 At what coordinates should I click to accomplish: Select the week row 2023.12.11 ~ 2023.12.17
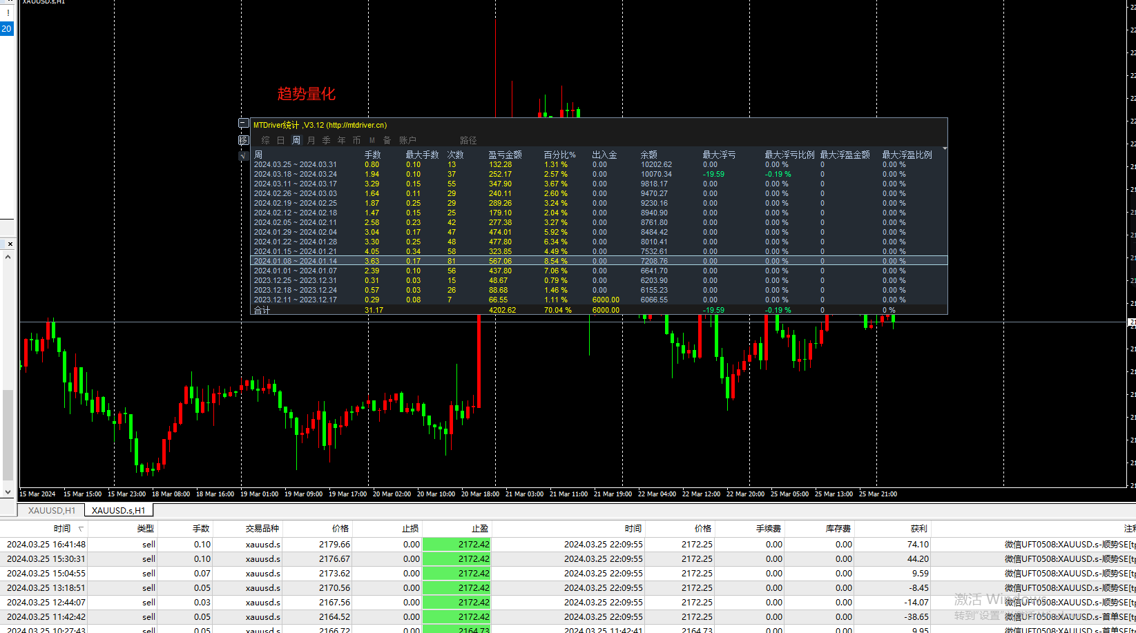[x=599, y=300]
